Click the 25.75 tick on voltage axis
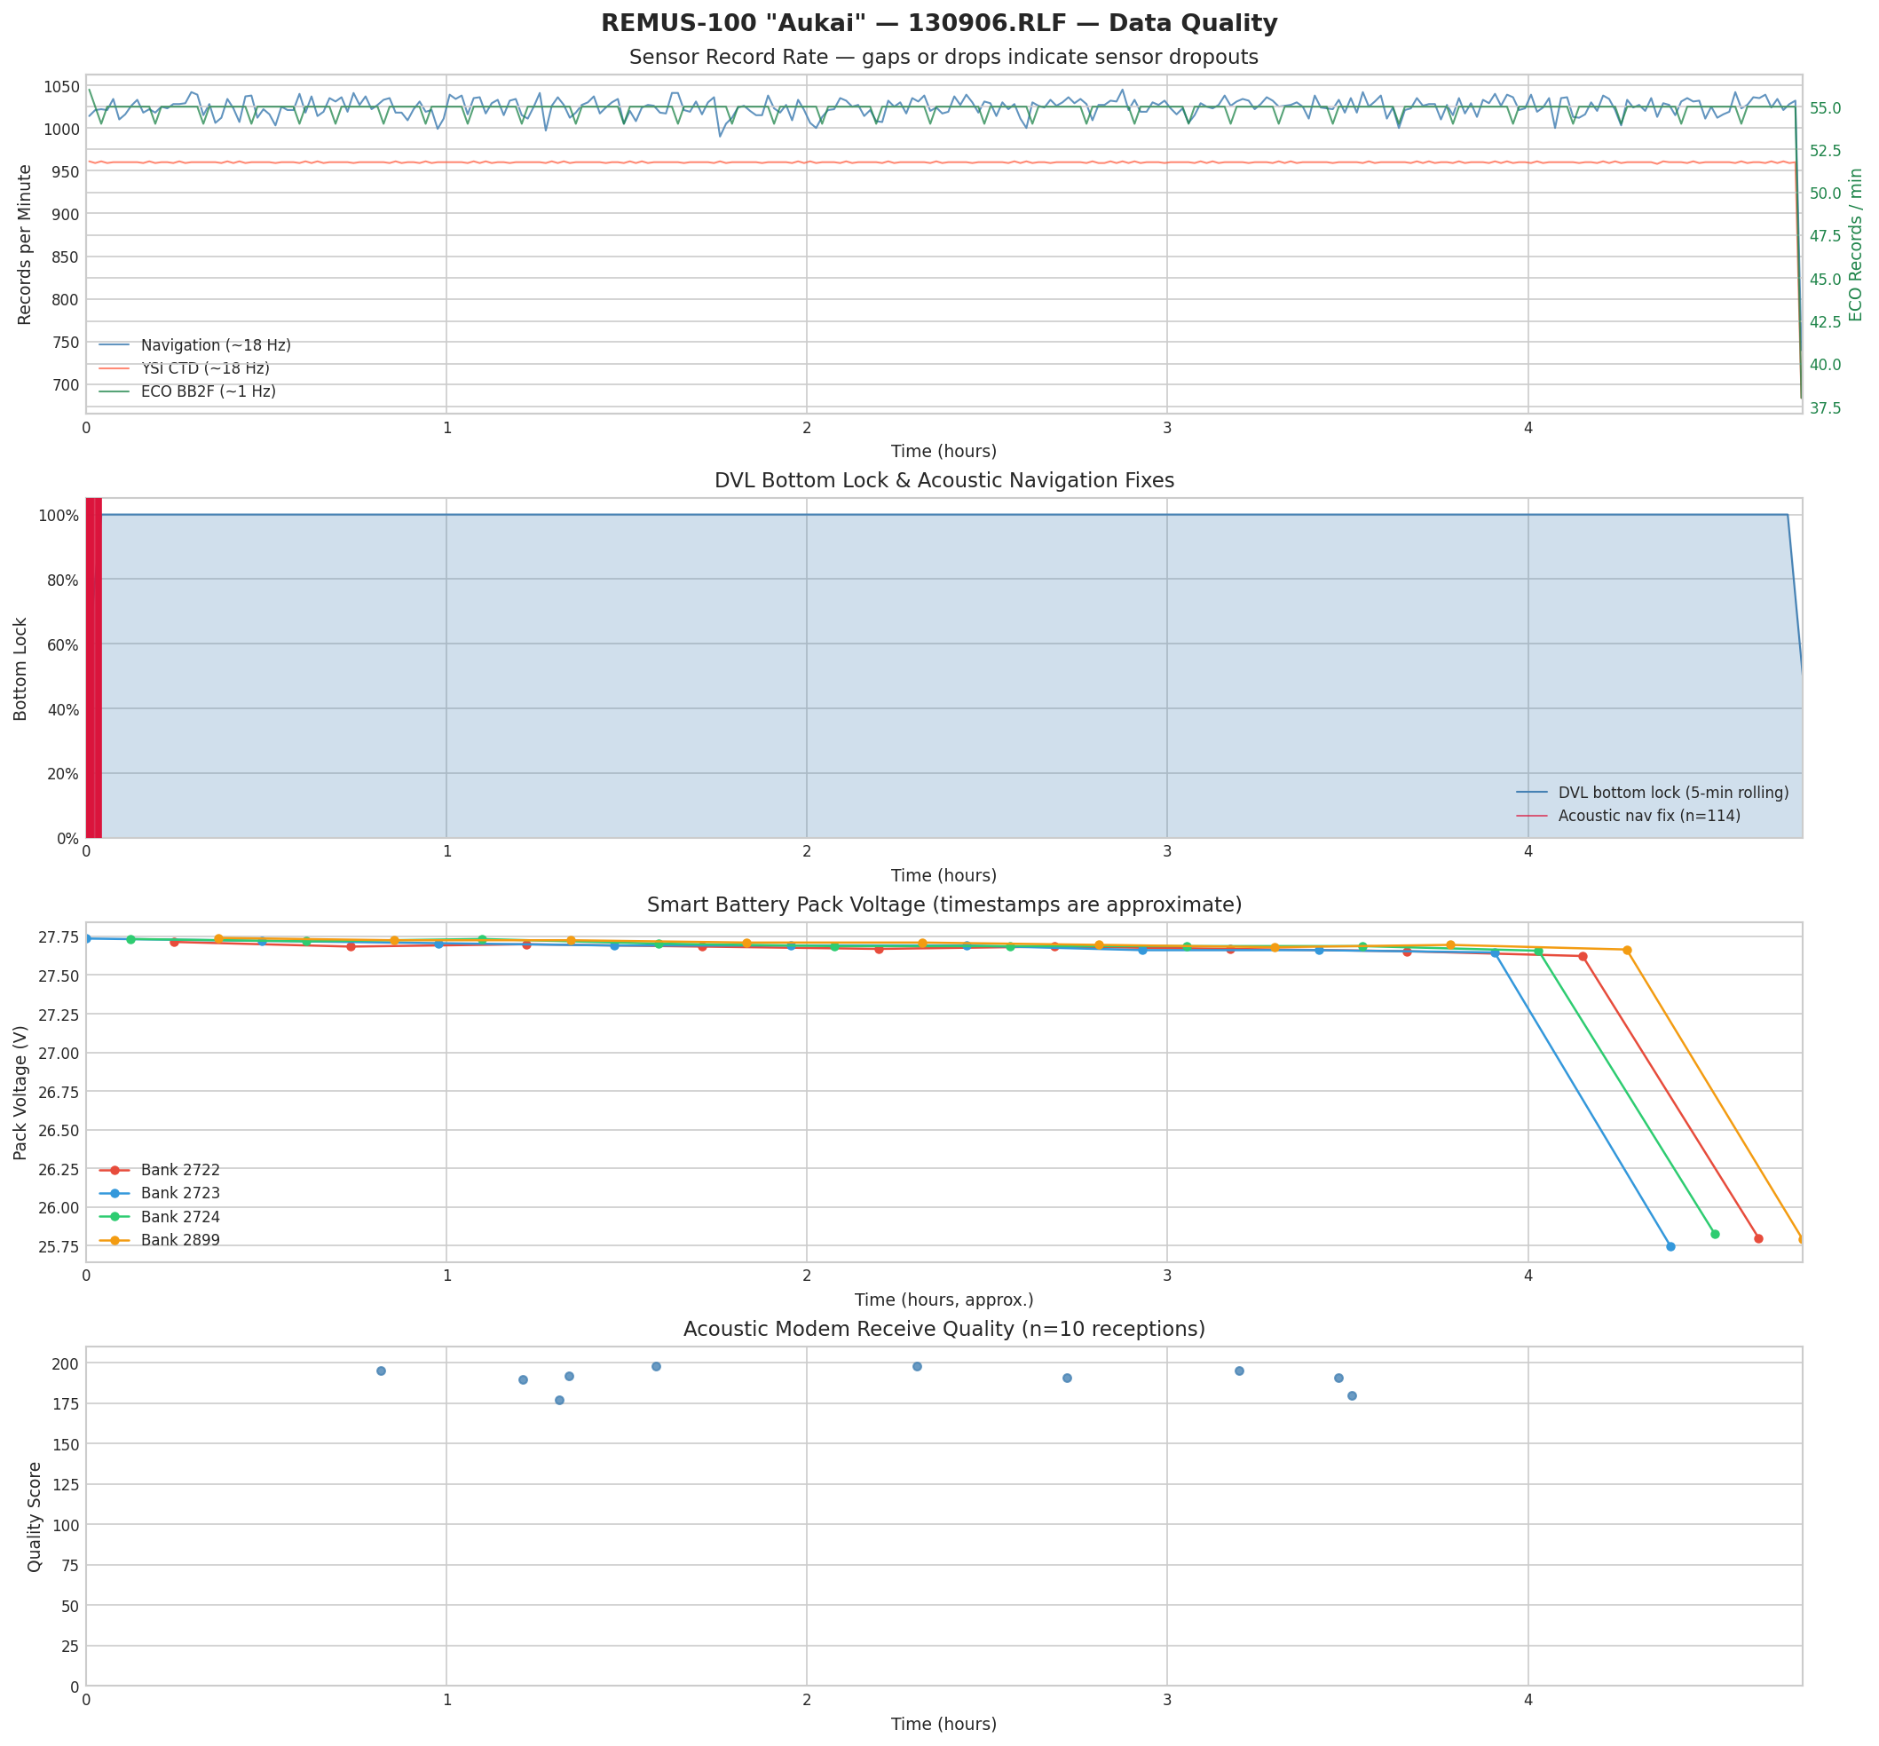Screen dimensions: 1879x1746 [59, 1247]
